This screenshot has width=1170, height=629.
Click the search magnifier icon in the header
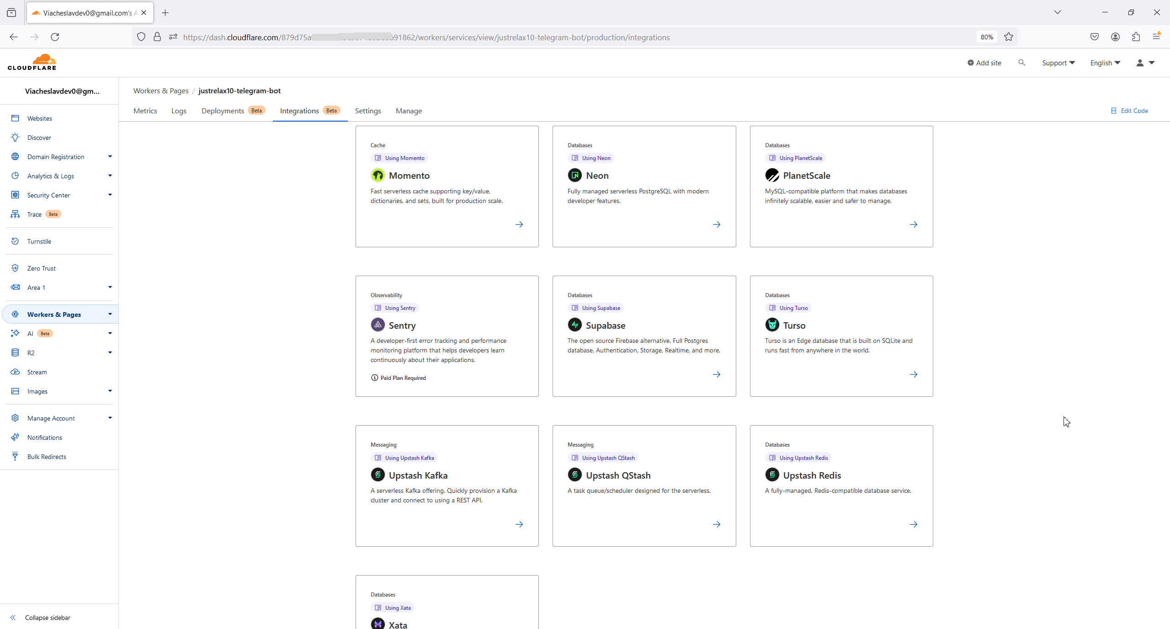point(1021,63)
